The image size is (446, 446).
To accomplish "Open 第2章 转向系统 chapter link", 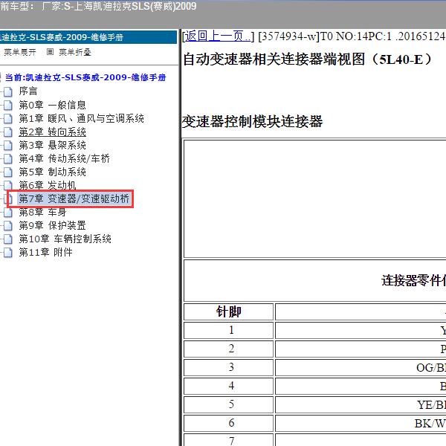I will coord(52,132).
